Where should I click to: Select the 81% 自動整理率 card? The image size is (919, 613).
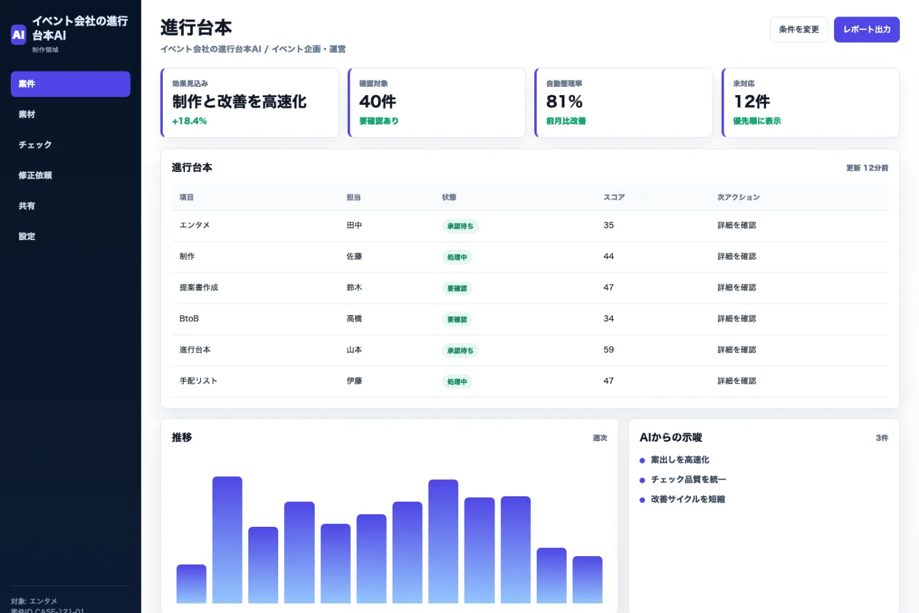(x=624, y=102)
